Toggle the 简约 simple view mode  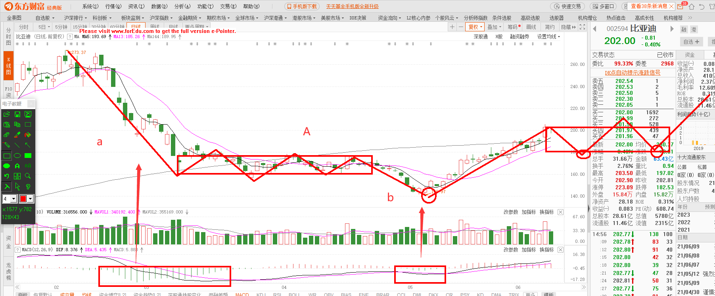[550, 27]
